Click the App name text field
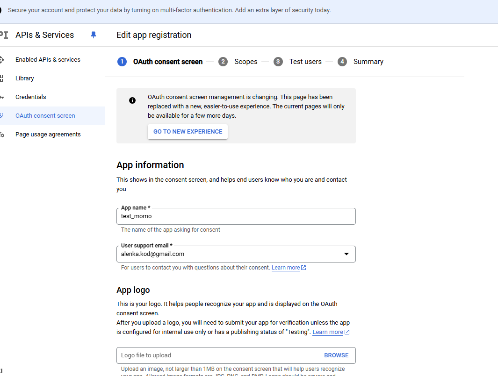The height and width of the screenshot is (376, 498). click(x=236, y=216)
